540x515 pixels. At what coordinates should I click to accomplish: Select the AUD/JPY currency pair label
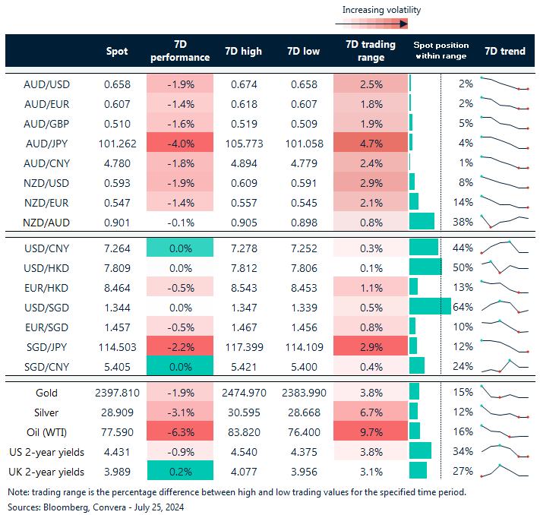[46, 144]
